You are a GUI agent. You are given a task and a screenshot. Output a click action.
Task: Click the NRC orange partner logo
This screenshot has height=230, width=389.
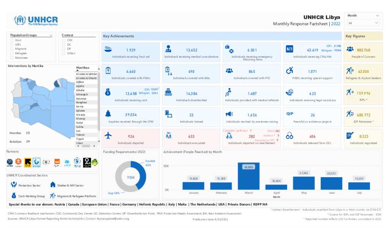pyautogui.click(x=57, y=162)
